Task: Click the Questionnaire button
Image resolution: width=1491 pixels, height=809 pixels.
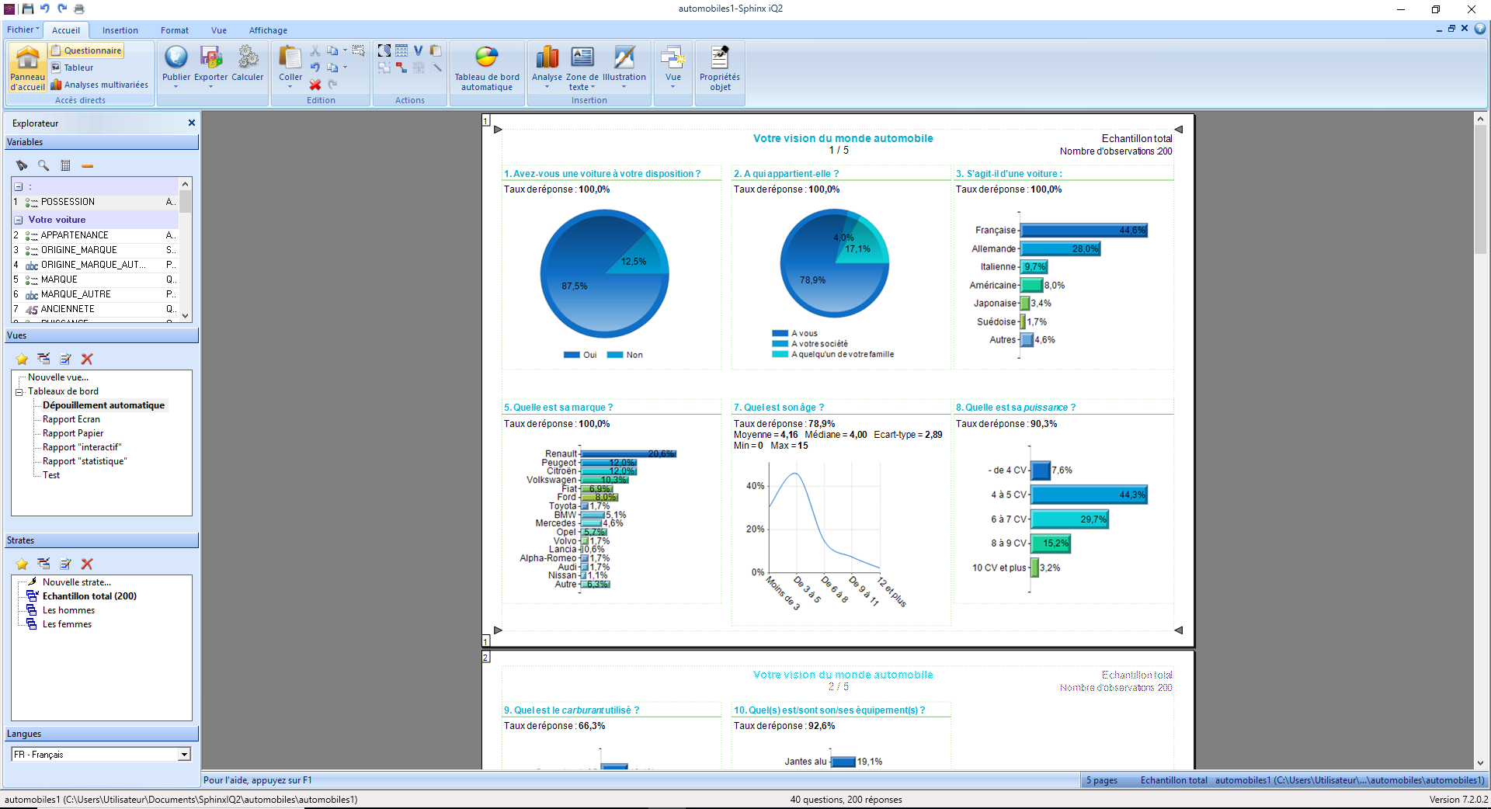Action: coord(87,50)
